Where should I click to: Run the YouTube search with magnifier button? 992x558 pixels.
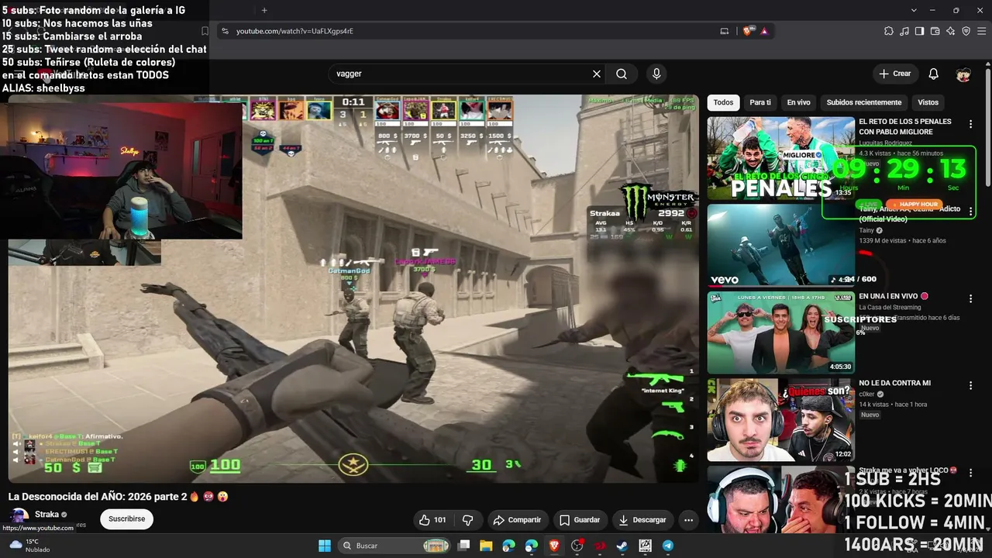[622, 74]
